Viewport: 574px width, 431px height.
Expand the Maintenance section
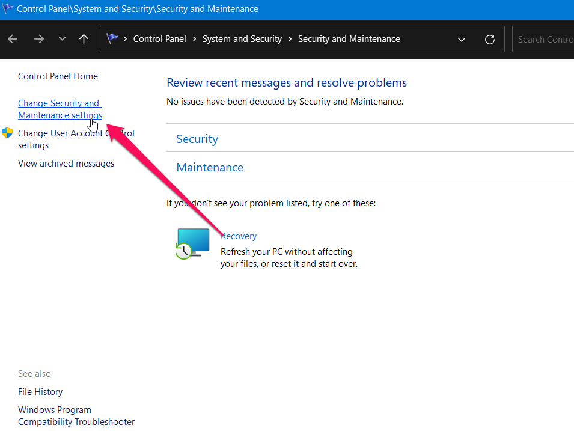point(210,167)
